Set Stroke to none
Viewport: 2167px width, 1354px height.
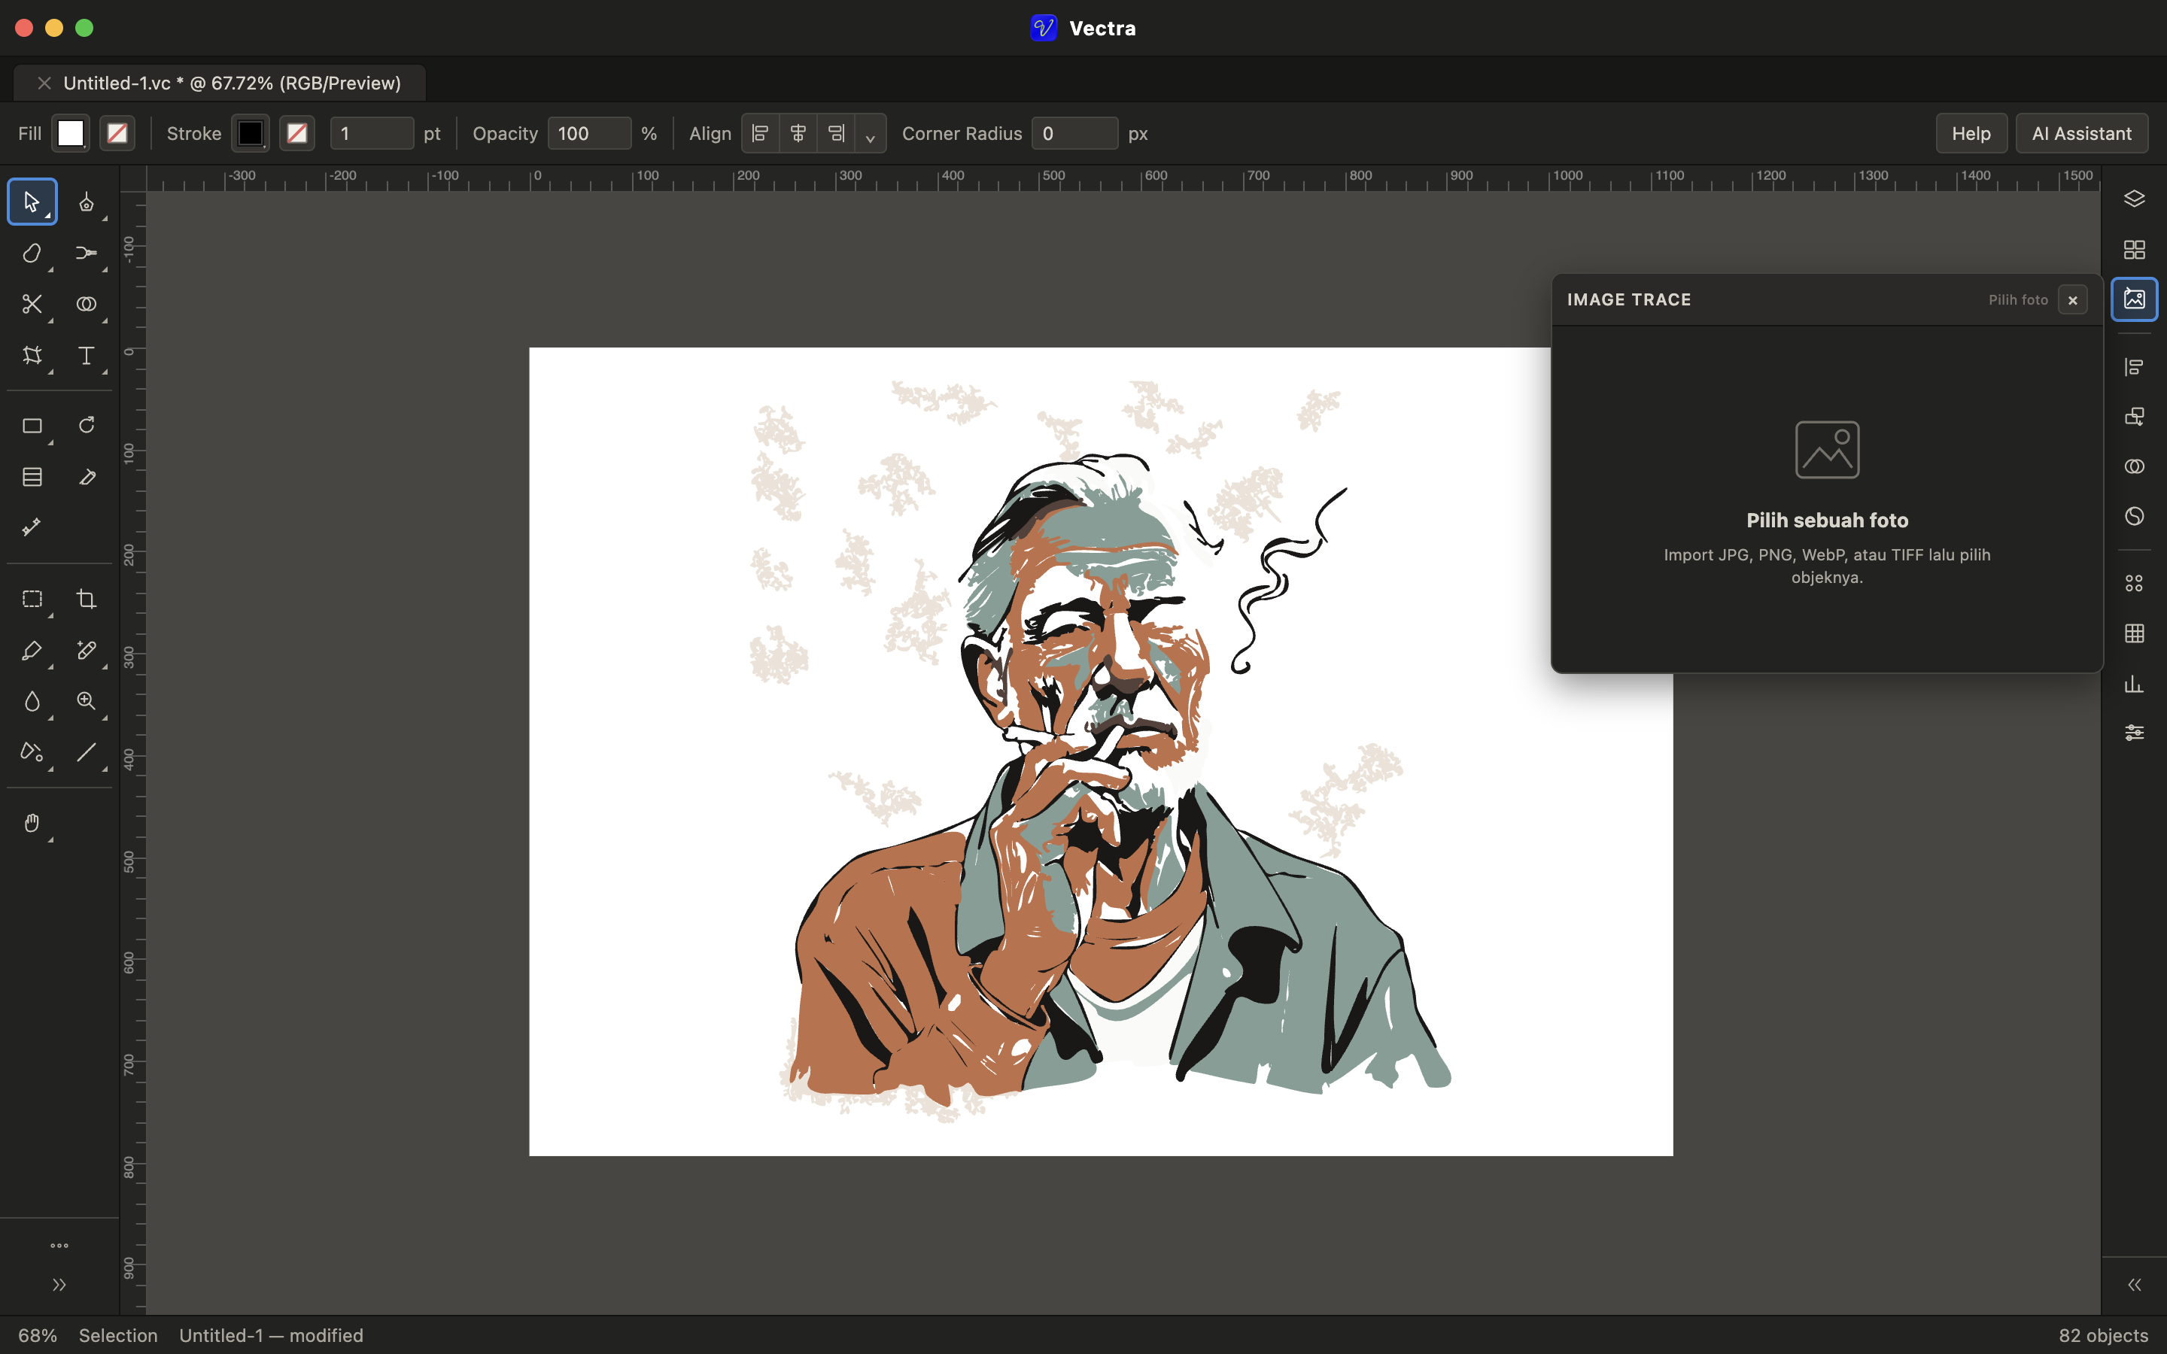click(297, 133)
